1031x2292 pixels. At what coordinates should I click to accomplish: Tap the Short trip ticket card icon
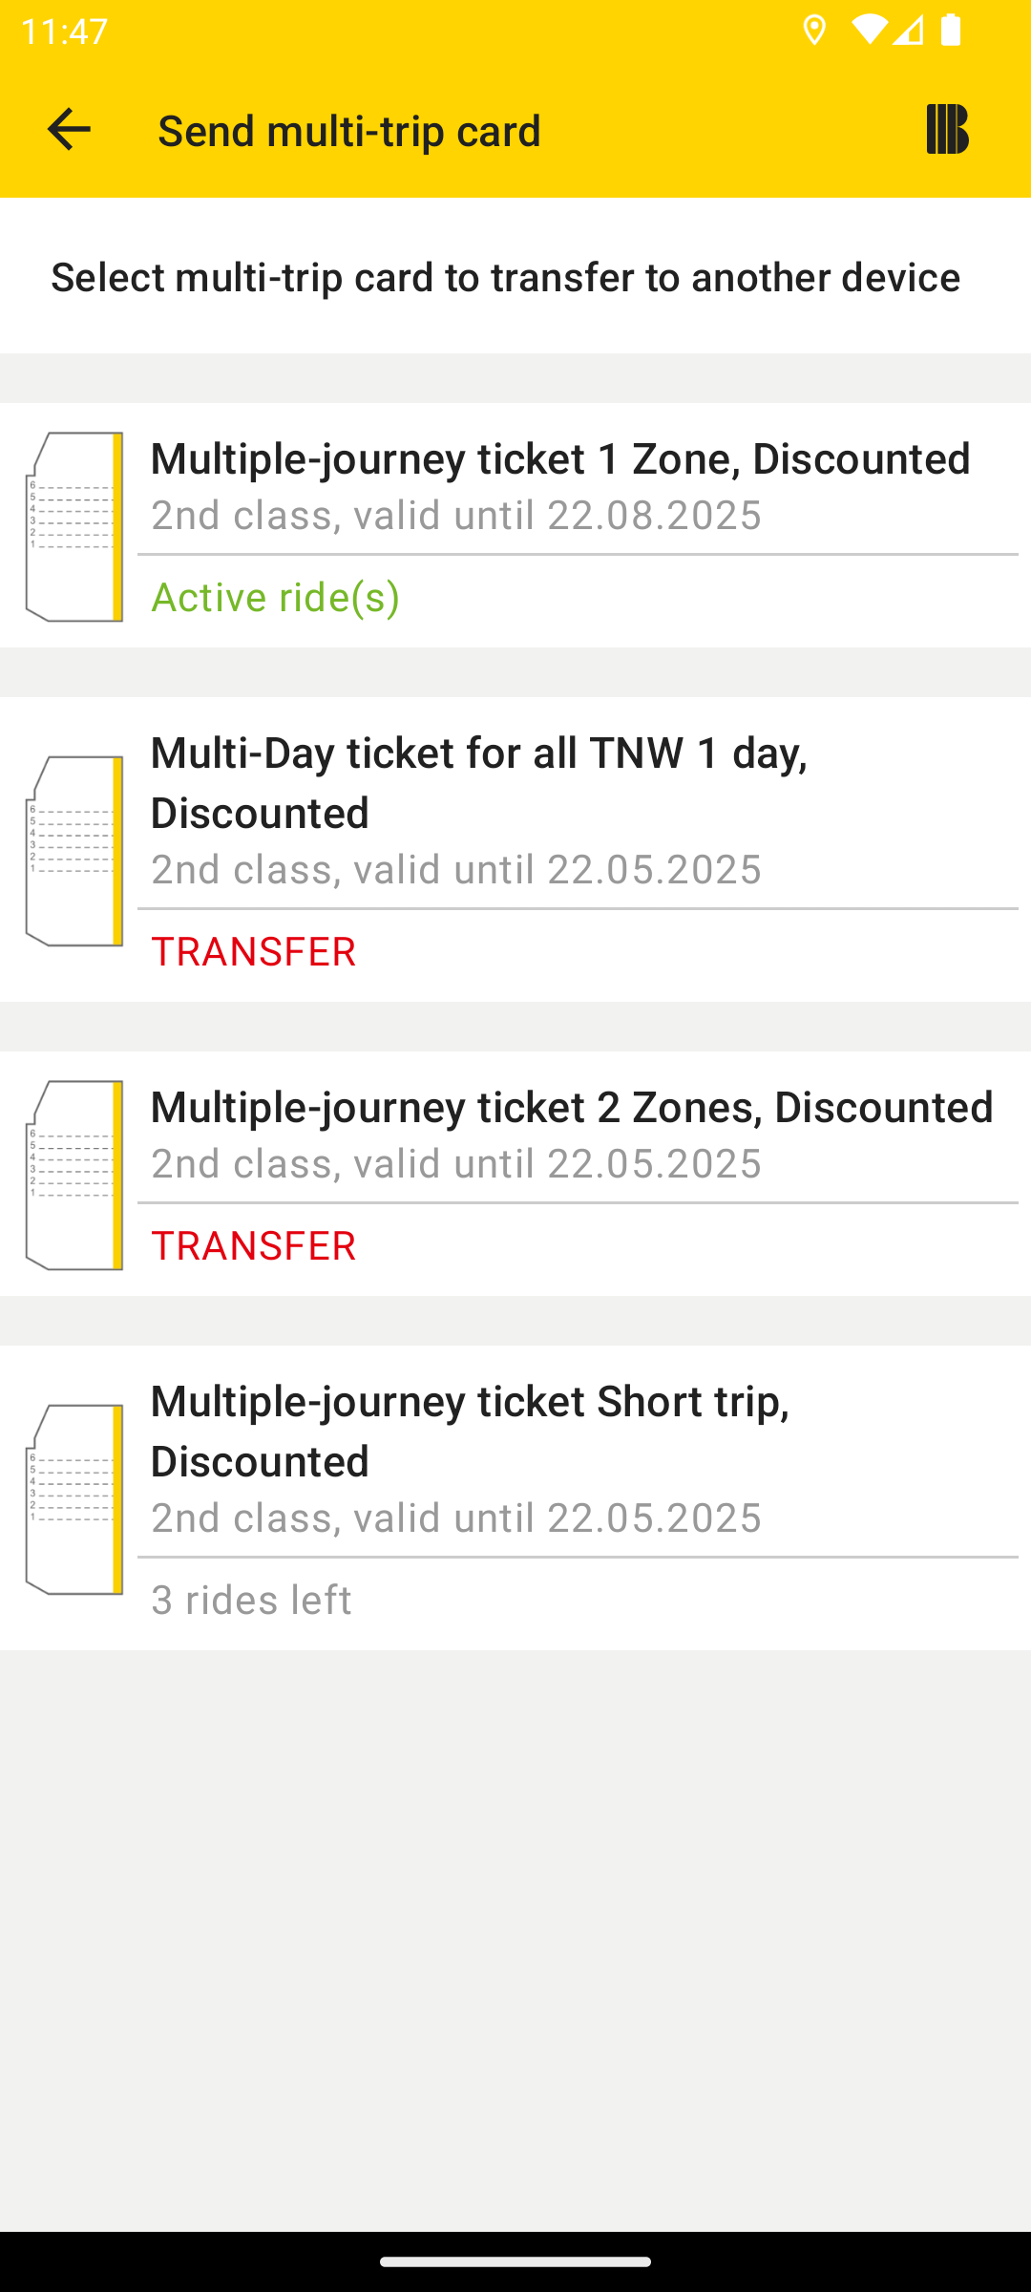(x=74, y=1499)
